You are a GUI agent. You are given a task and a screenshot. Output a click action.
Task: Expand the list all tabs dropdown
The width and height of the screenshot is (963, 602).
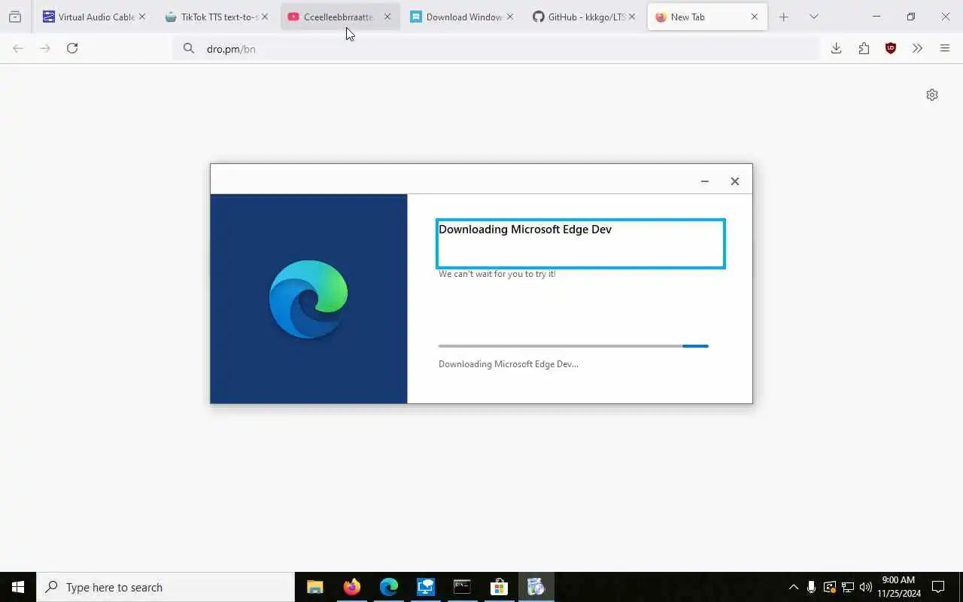(x=813, y=17)
